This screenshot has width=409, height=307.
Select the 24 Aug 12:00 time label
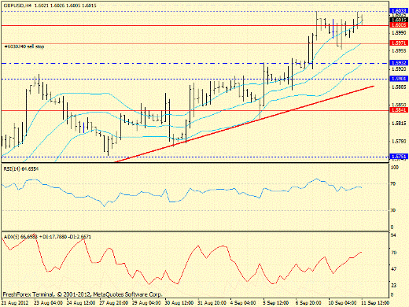pyautogui.click(x=81, y=303)
